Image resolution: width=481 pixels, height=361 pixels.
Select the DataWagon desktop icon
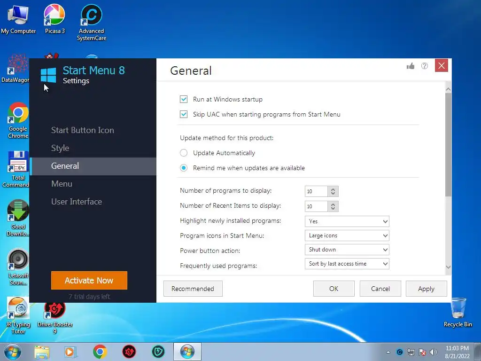15,69
